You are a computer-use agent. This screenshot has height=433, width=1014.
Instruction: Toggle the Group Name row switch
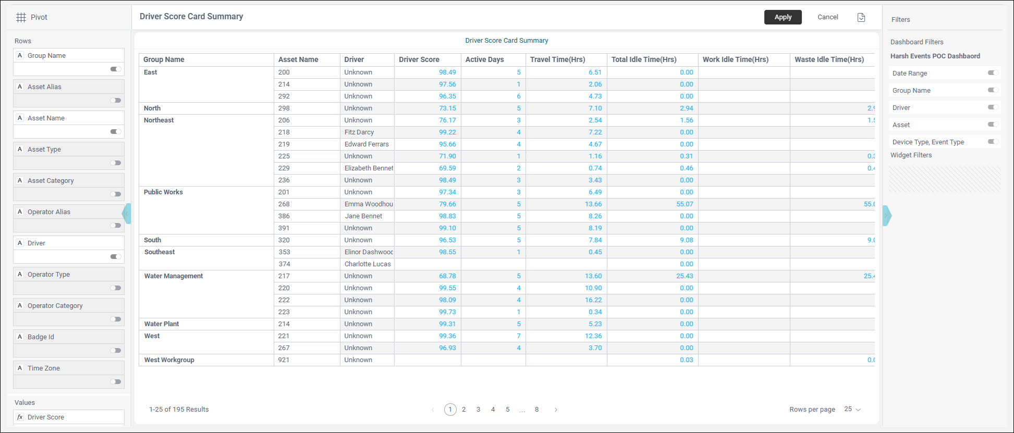pos(116,69)
